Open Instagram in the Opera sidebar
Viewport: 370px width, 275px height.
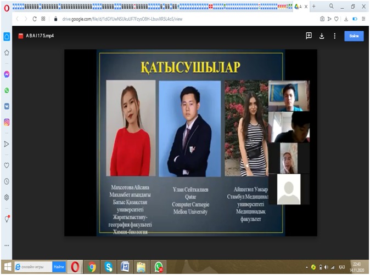pyautogui.click(x=7, y=123)
